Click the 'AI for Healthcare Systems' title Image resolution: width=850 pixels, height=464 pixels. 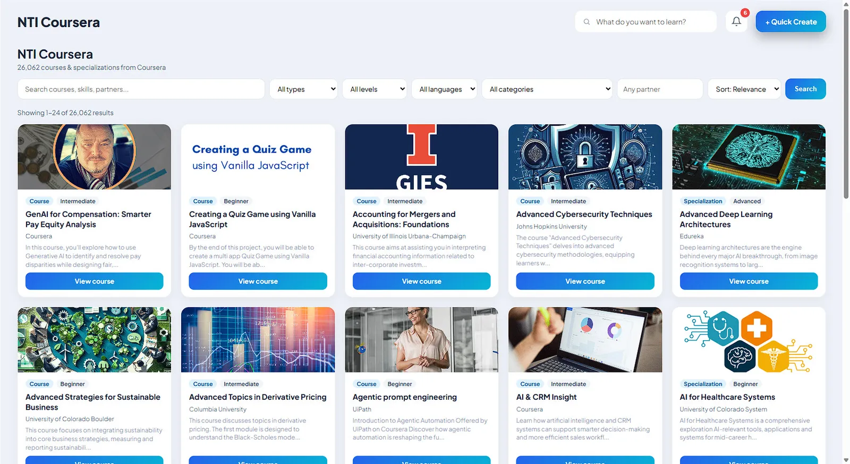727,397
